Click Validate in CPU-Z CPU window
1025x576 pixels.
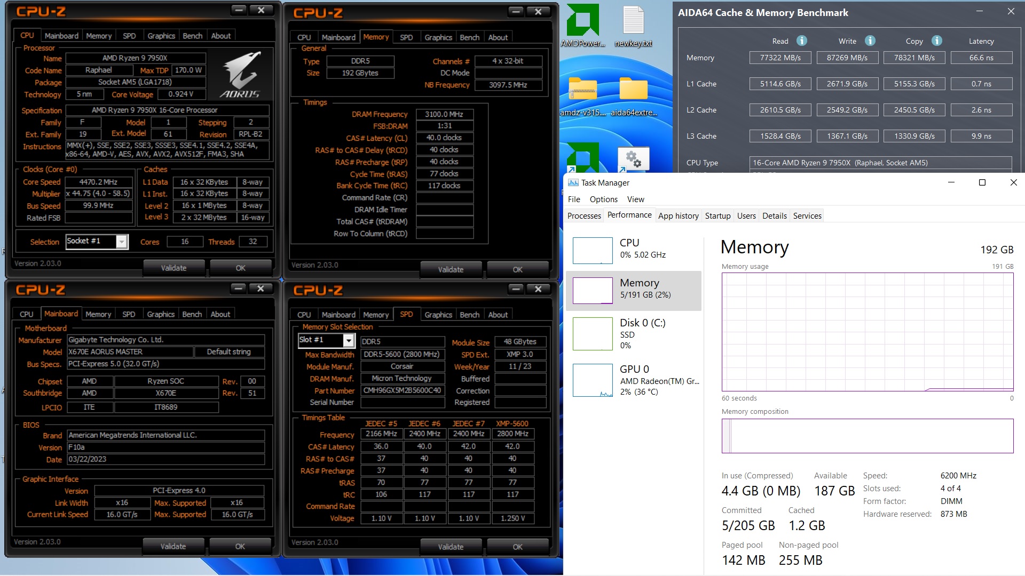(174, 268)
